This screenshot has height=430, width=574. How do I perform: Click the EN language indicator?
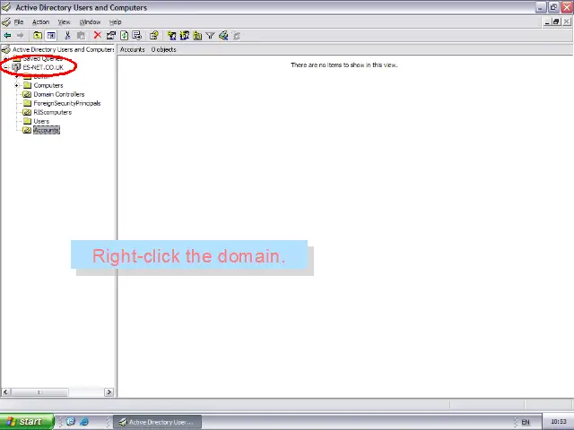[x=526, y=422]
